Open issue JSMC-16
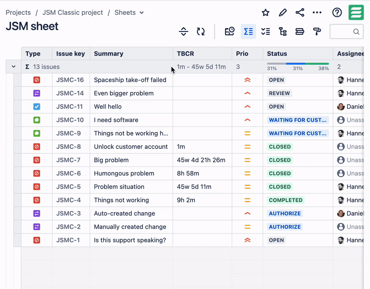 [70, 80]
